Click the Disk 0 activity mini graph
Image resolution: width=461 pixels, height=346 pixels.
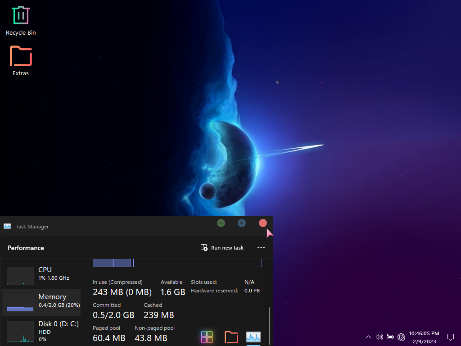point(20,332)
